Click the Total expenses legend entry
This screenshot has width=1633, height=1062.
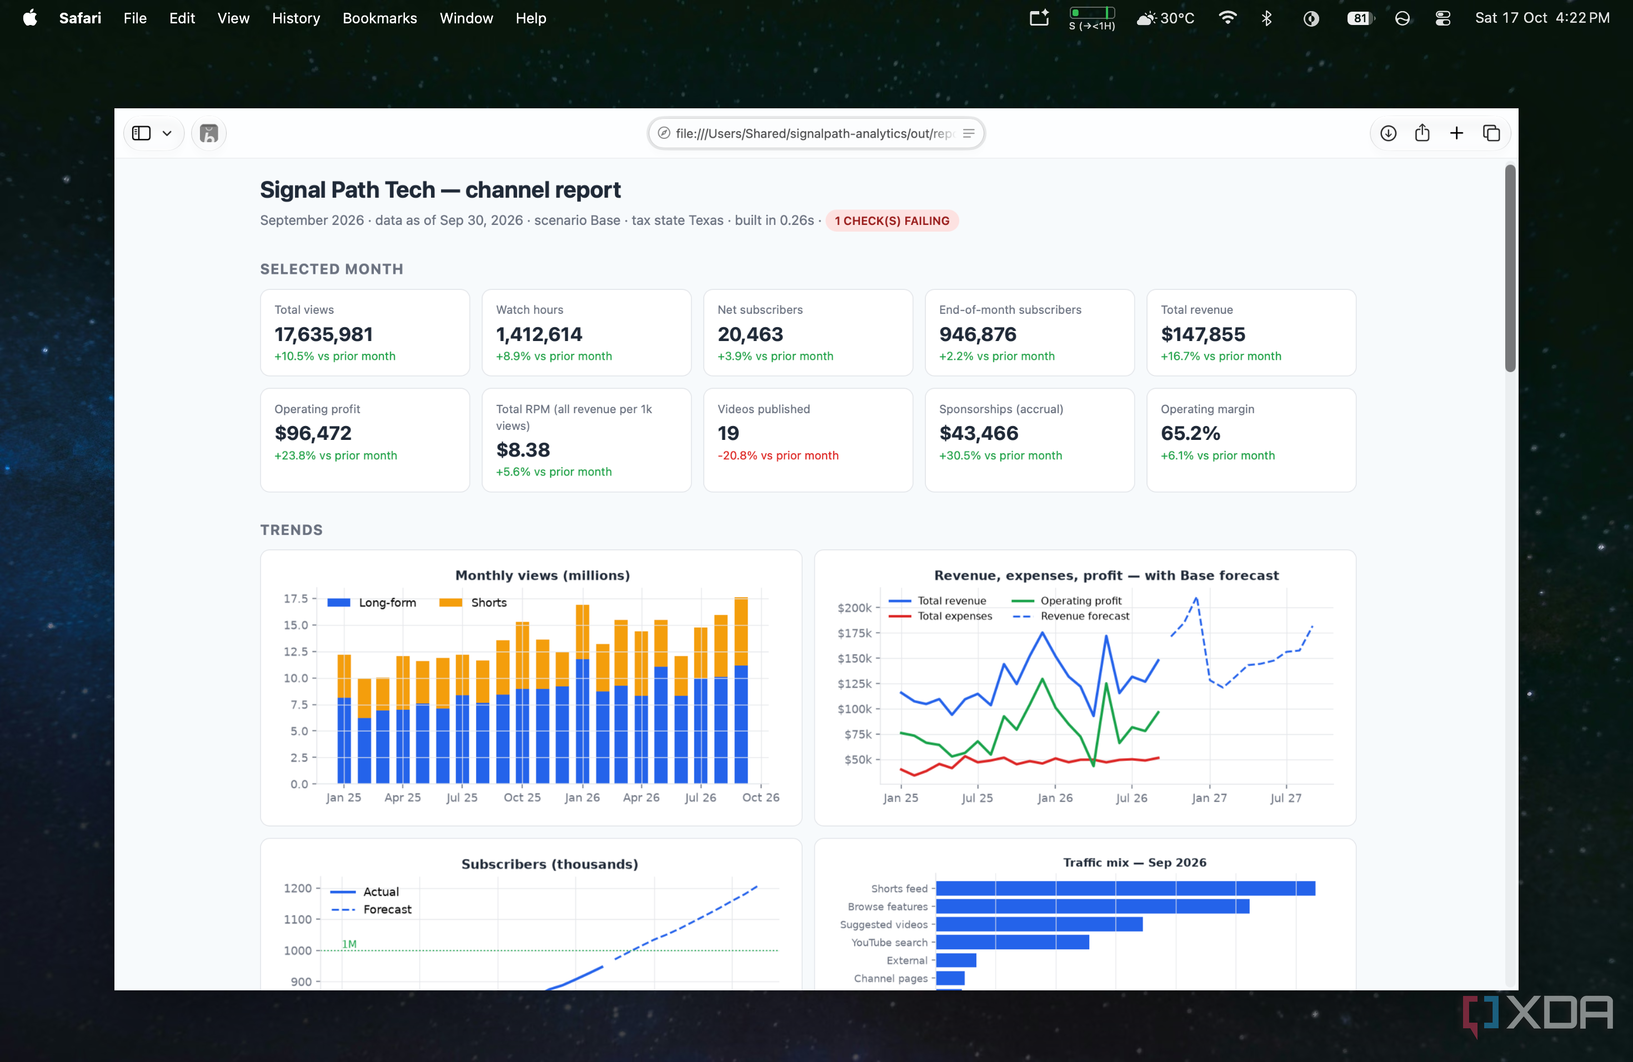940,616
